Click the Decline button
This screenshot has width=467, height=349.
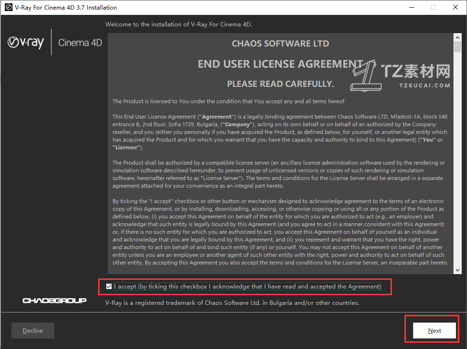(33, 331)
